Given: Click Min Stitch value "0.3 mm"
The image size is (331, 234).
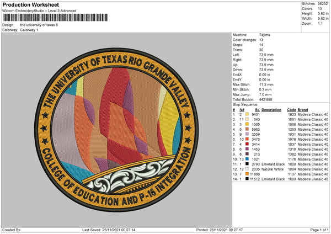Looking at the screenshot, I should (x=265, y=89).
